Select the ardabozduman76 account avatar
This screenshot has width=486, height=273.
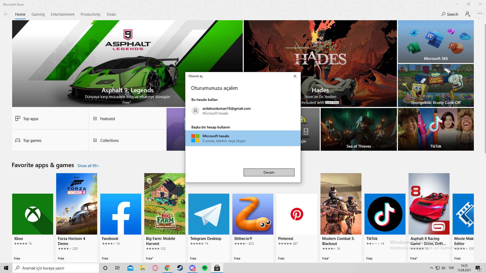[195, 111]
